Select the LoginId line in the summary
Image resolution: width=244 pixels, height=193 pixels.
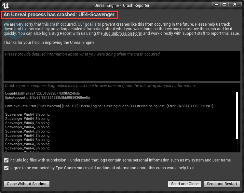(x=42, y=94)
